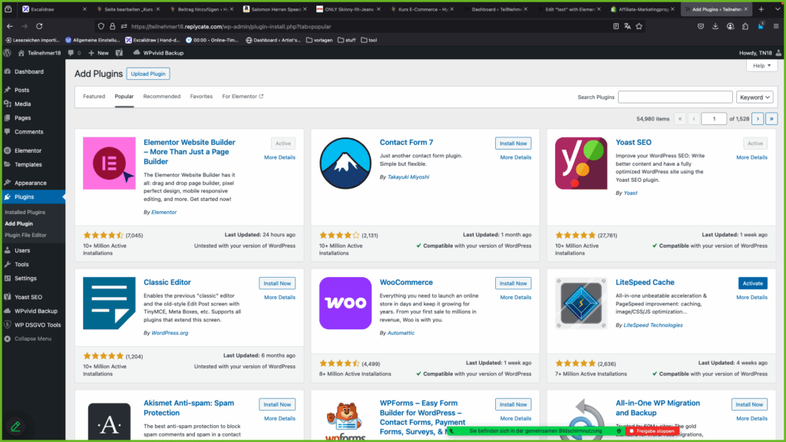The image size is (786, 442).
Task: Open comments bubble in the admin bar
Action: click(x=74, y=53)
